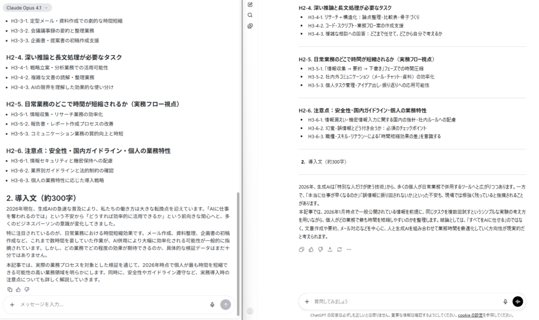Click the share icon under ChatGPT response
The width and height of the screenshot is (539, 320).
330,249
